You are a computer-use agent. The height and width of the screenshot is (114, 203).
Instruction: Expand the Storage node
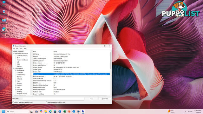coord(16,89)
